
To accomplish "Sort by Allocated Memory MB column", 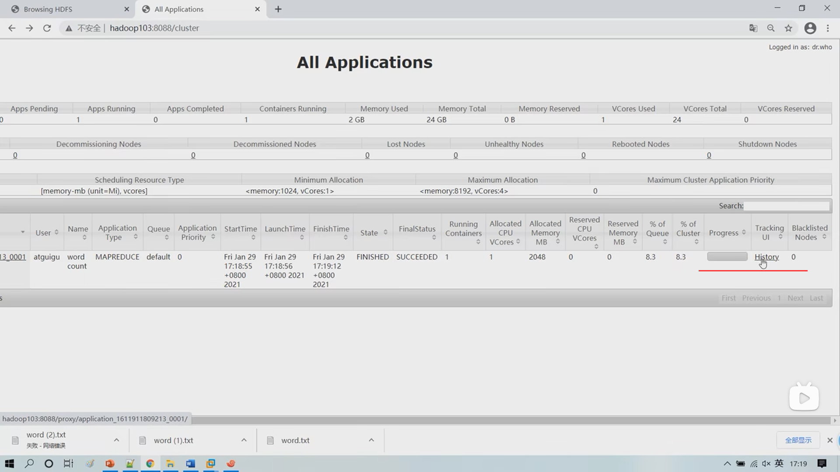I will click(x=545, y=233).
